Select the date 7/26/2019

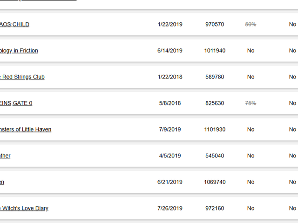[170, 208]
